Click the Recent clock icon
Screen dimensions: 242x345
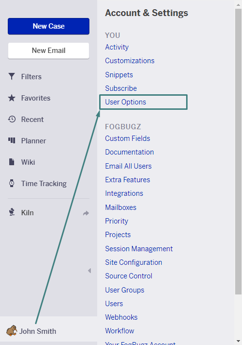12,119
